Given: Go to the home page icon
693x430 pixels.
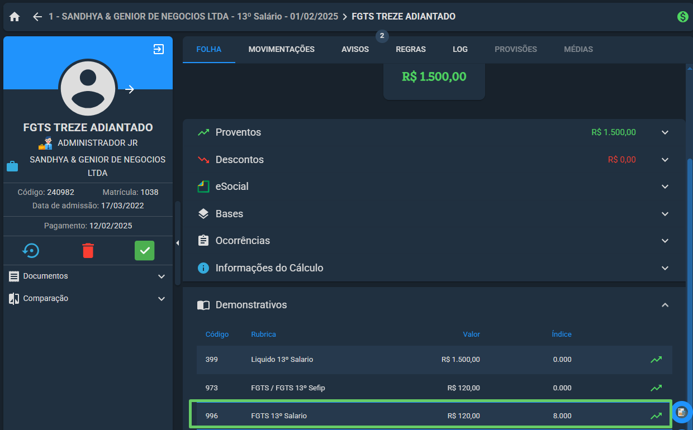Looking at the screenshot, I should [15, 17].
